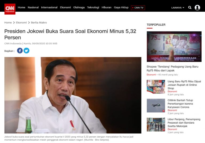Image resolution: width=205 pixels, height=143 pixels.
Task: Click the Uang Baru Rp75 Ribu Dijual headline
Action: pos(184,85)
